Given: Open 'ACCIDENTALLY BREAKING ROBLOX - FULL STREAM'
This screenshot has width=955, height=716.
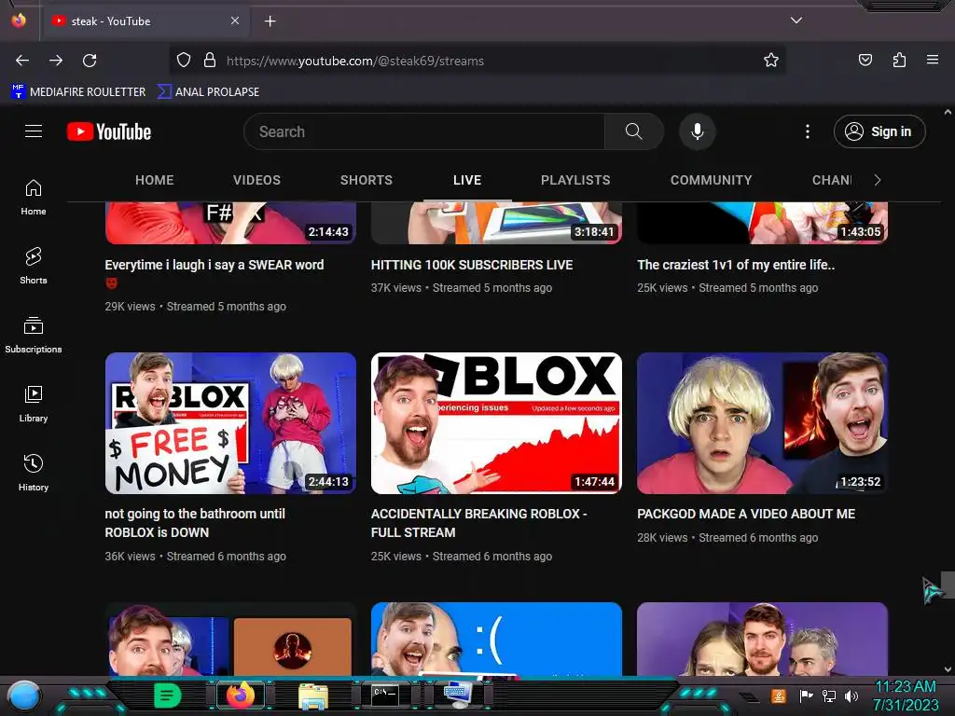Looking at the screenshot, I should click(x=478, y=523).
